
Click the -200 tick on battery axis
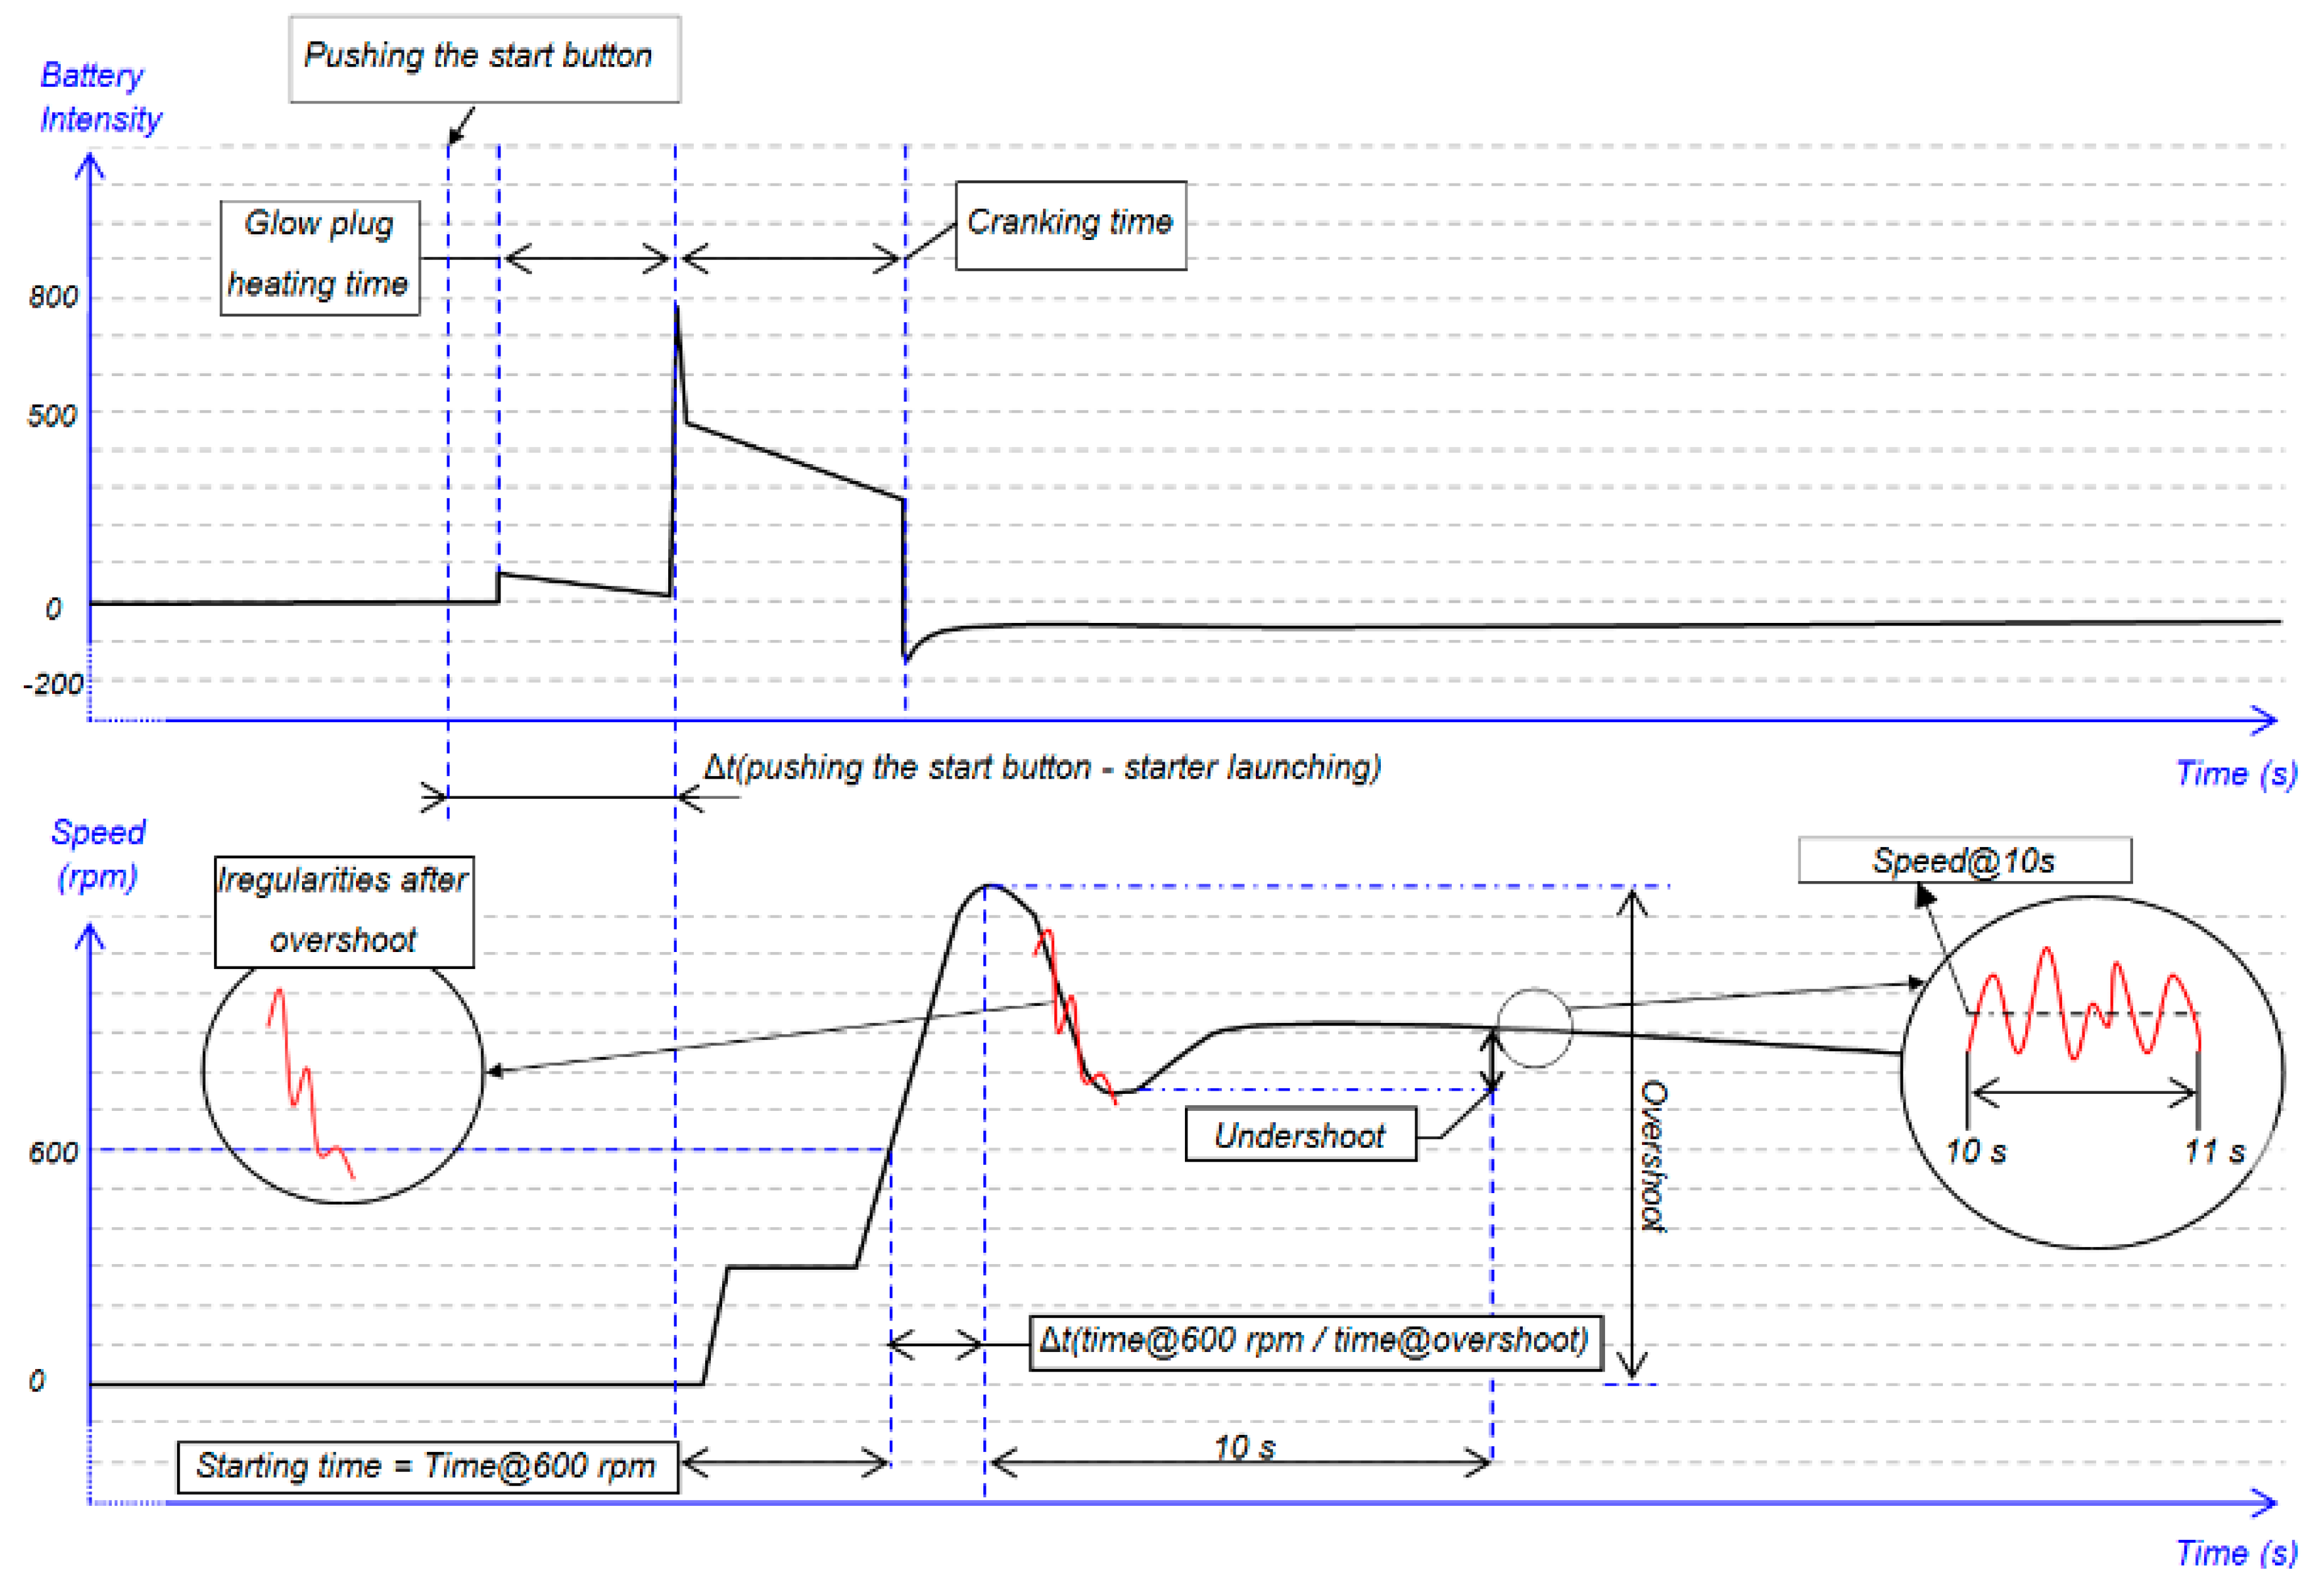[52, 684]
